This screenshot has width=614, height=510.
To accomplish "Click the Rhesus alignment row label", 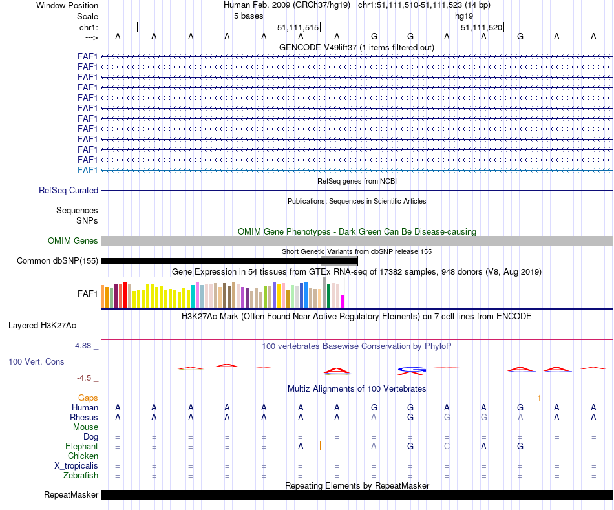I will [x=84, y=417].
